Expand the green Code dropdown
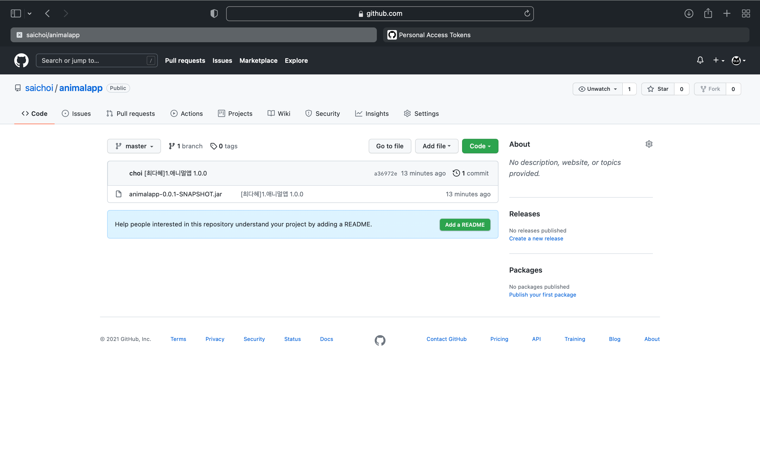Screen dimensions: 760x475 (x=480, y=146)
